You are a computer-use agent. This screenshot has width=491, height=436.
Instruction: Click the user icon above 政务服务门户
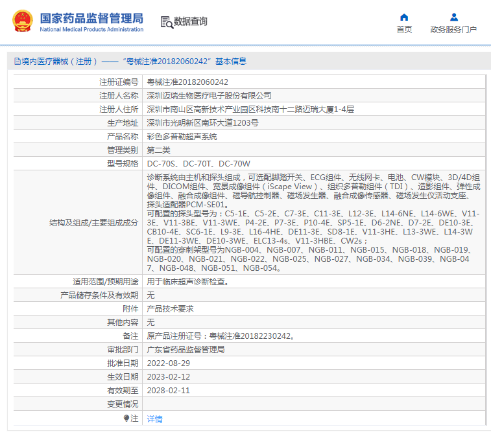click(x=453, y=17)
